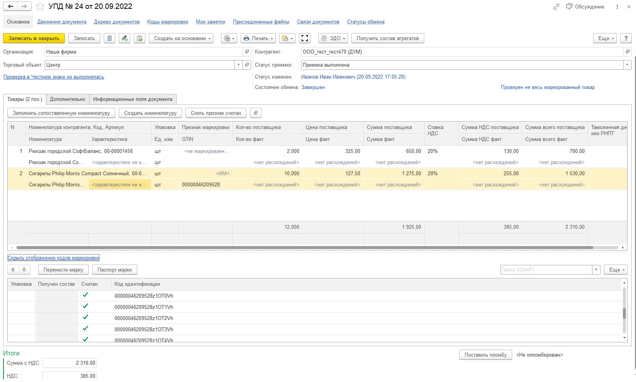Click the move mark down arrow
Screen dimensions: 636x382
24,270
